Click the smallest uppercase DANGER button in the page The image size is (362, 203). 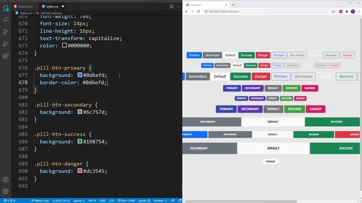[x=300, y=98]
